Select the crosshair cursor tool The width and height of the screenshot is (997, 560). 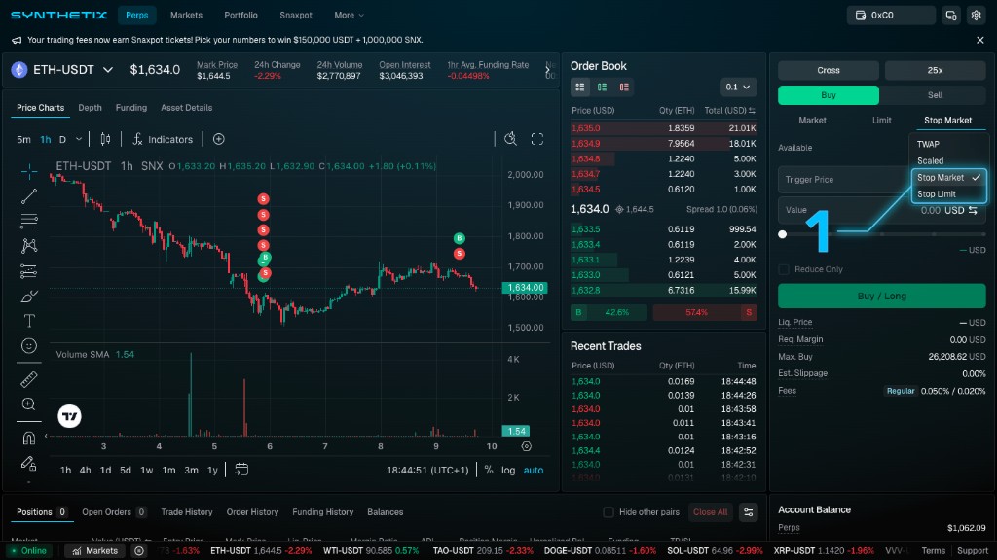click(x=28, y=171)
